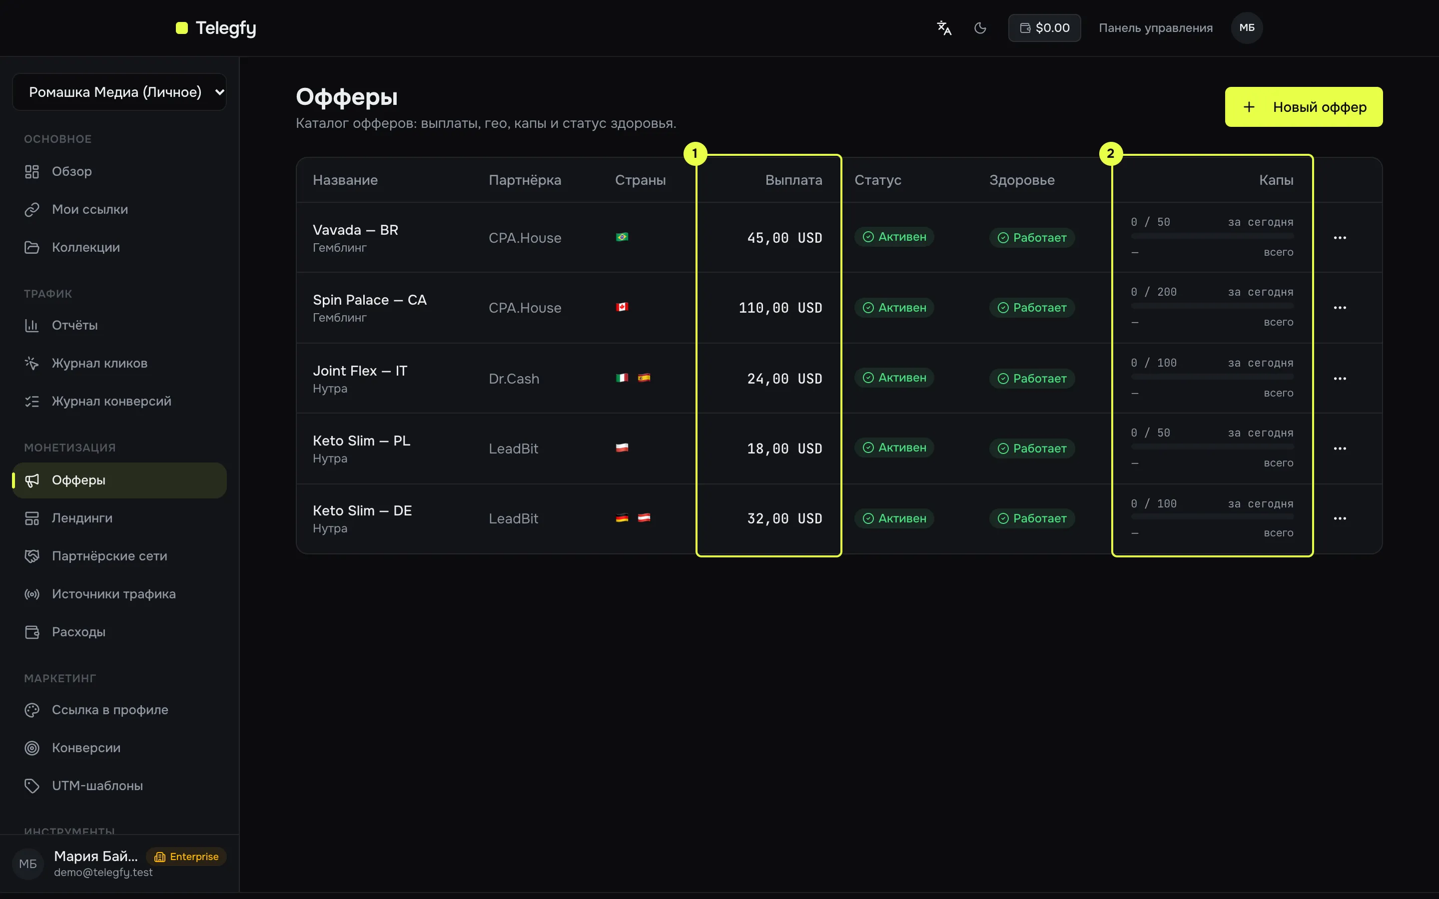Open the $0.00 wallet balance
1439x899 pixels.
tap(1044, 28)
